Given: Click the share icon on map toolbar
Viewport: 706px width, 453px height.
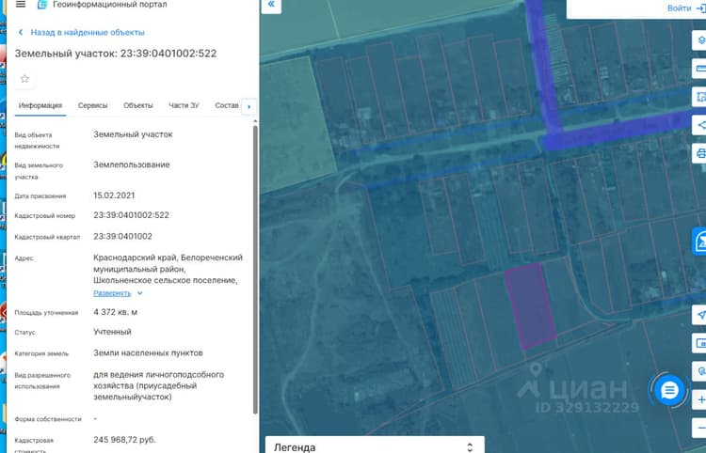Looking at the screenshot, I should coord(700,125).
